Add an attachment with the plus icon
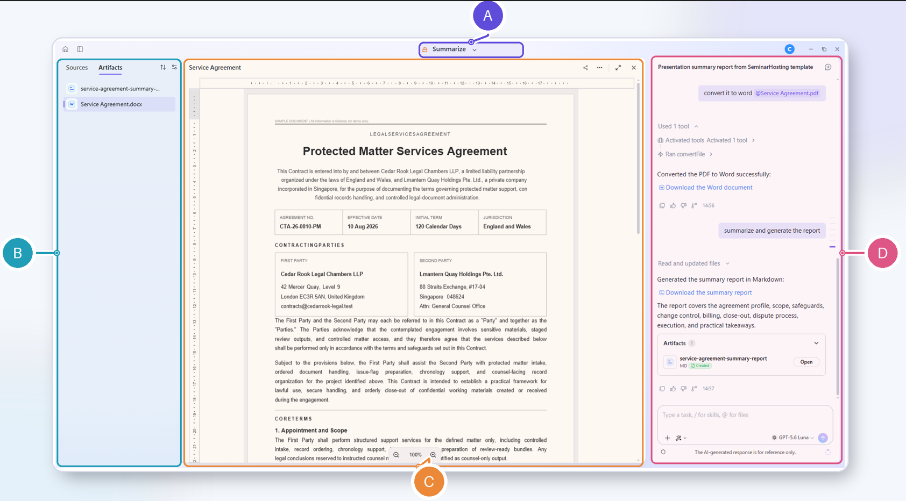 point(667,438)
